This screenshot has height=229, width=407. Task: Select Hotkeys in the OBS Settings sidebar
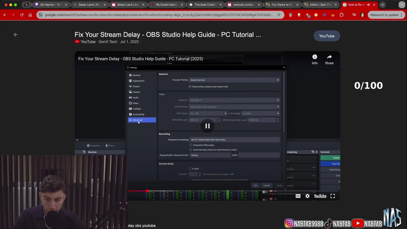[x=141, y=109]
